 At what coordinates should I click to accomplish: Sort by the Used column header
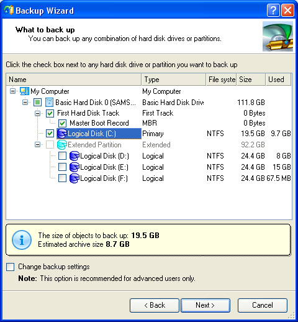tap(278, 80)
